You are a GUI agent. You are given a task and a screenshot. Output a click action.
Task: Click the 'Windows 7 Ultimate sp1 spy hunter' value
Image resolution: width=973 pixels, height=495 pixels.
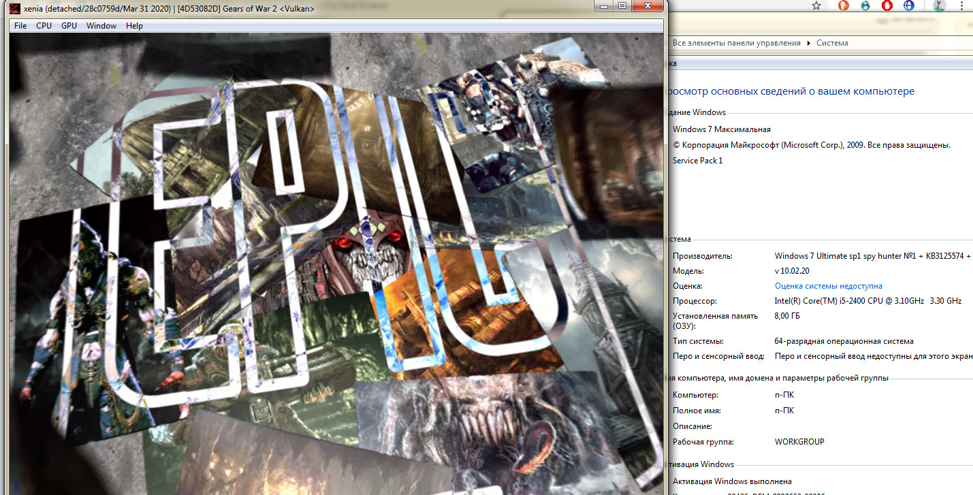(x=873, y=256)
